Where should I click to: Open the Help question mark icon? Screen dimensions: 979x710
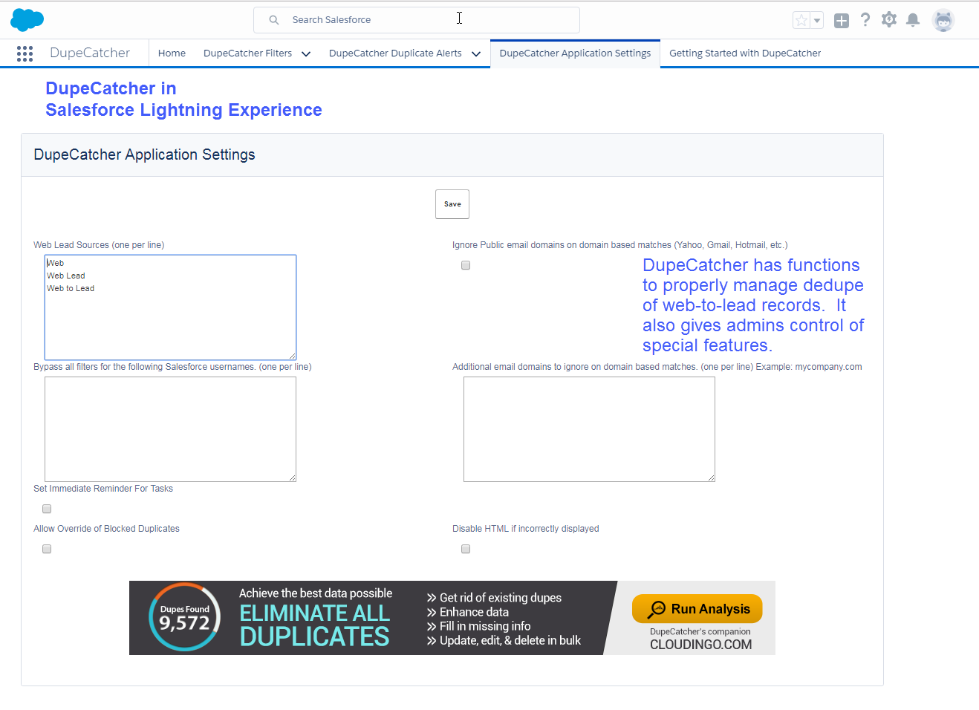865,20
